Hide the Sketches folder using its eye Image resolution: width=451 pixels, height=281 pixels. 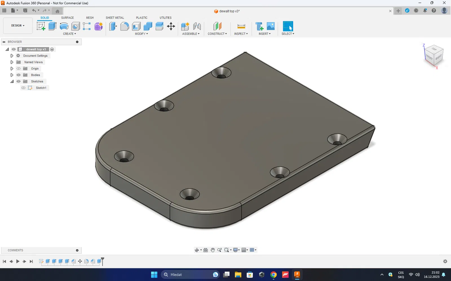point(19,81)
